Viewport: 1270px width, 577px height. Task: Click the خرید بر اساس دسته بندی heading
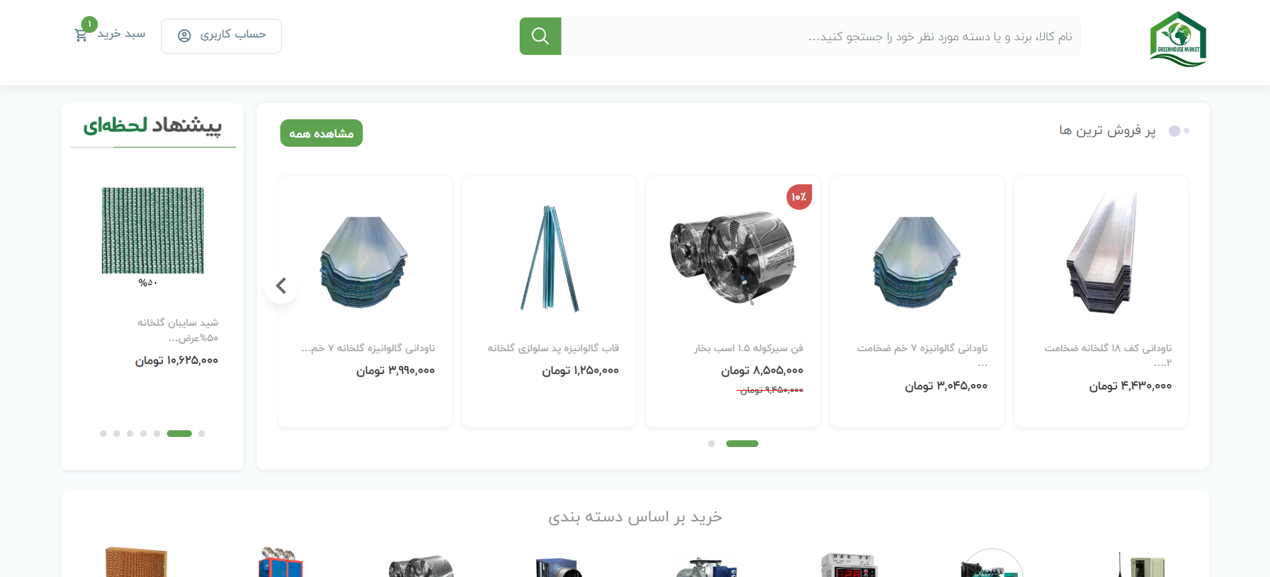tap(635, 517)
